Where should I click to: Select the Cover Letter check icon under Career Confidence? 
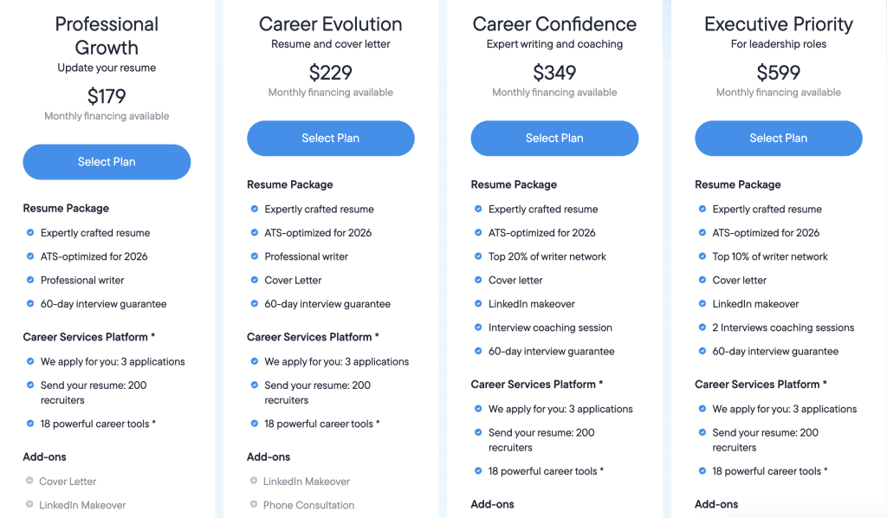pos(479,280)
